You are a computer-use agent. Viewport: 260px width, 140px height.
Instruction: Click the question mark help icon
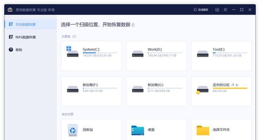click(x=11, y=50)
